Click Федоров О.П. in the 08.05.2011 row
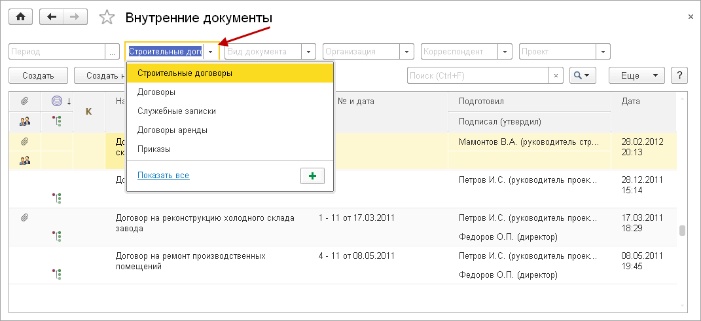The height and width of the screenshot is (321, 701). tap(508, 274)
